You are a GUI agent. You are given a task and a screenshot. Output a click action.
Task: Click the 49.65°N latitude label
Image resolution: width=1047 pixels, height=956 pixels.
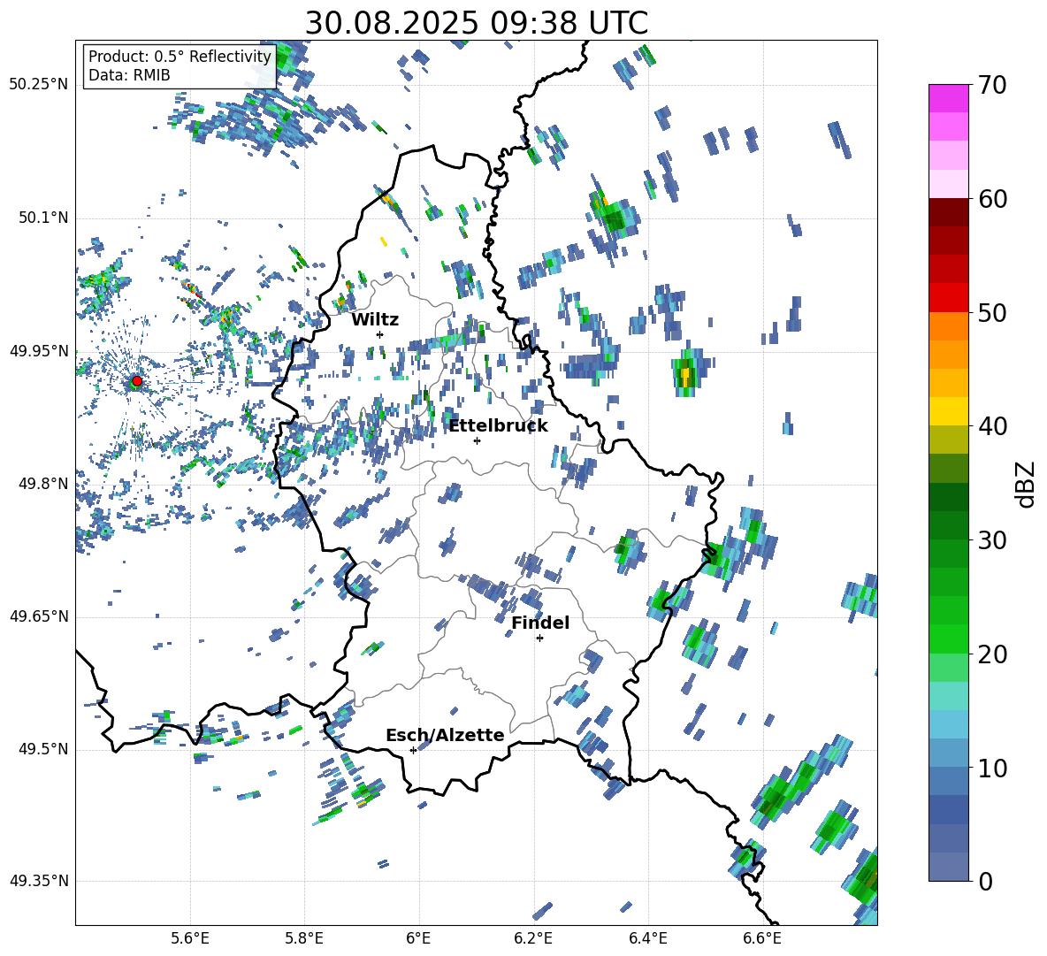(x=39, y=616)
